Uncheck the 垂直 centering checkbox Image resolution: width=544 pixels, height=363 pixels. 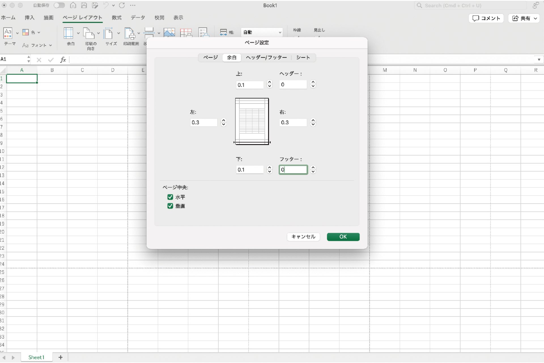[x=170, y=206]
